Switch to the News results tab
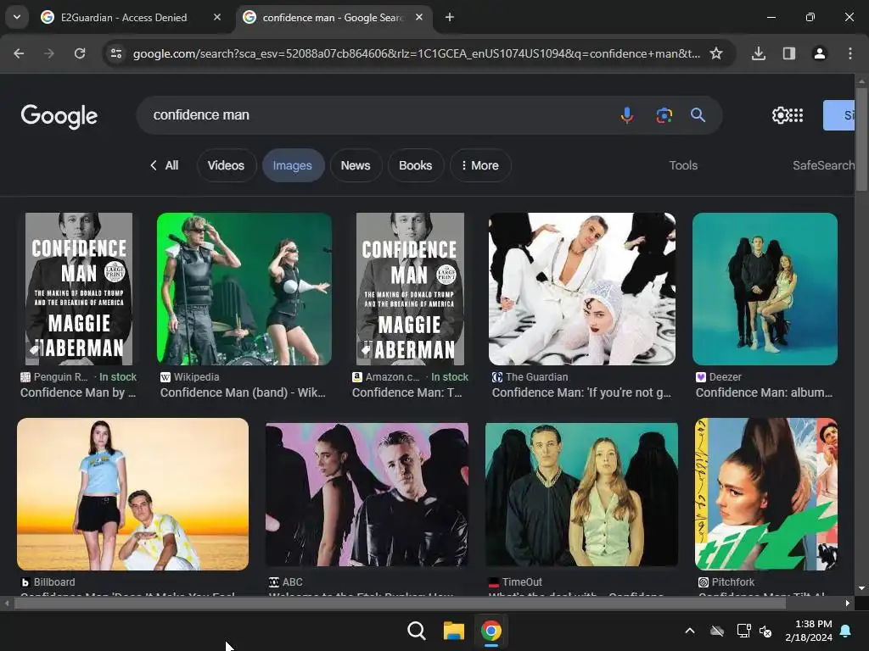 pyautogui.click(x=356, y=165)
